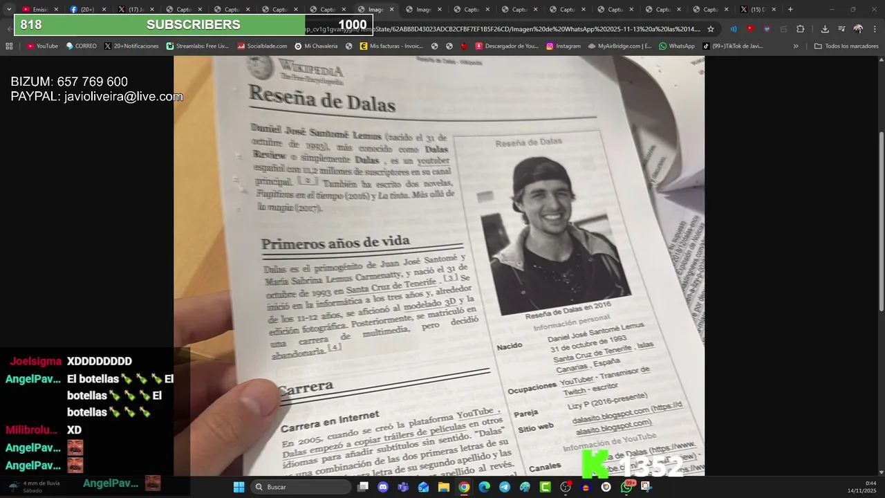The height and width of the screenshot is (498, 885).
Task: Open the Windows Start menu
Action: pos(239,487)
